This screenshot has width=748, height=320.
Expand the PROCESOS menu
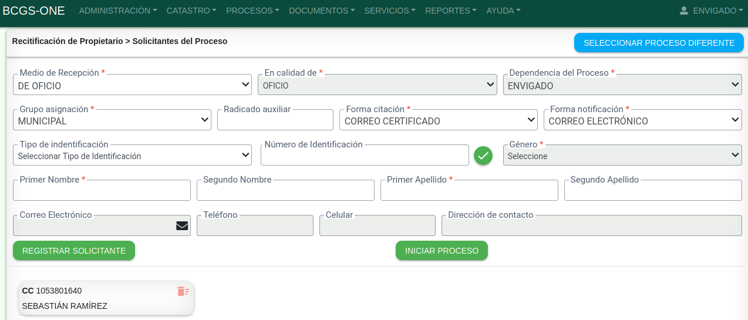252,11
